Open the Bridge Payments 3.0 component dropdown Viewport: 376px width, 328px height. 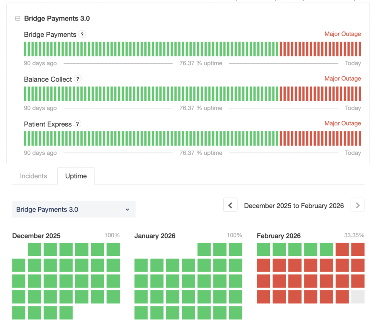(x=73, y=210)
